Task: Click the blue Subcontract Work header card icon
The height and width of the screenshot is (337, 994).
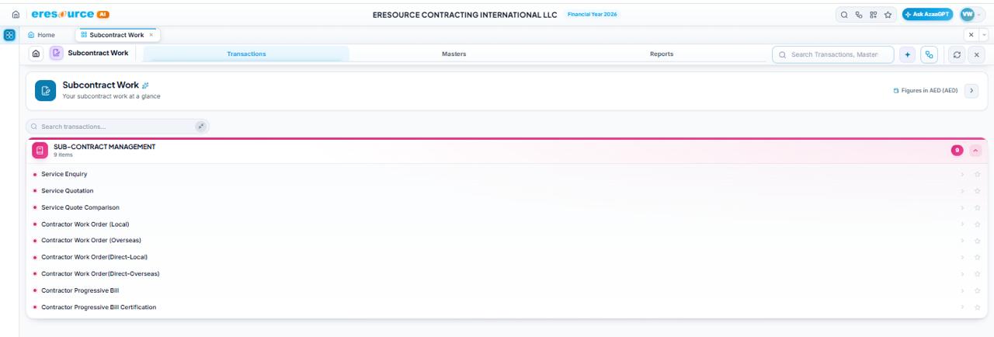Action: 45,91
